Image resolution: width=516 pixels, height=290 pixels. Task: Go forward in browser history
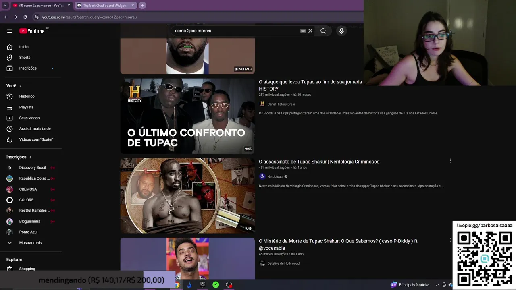click(15, 17)
